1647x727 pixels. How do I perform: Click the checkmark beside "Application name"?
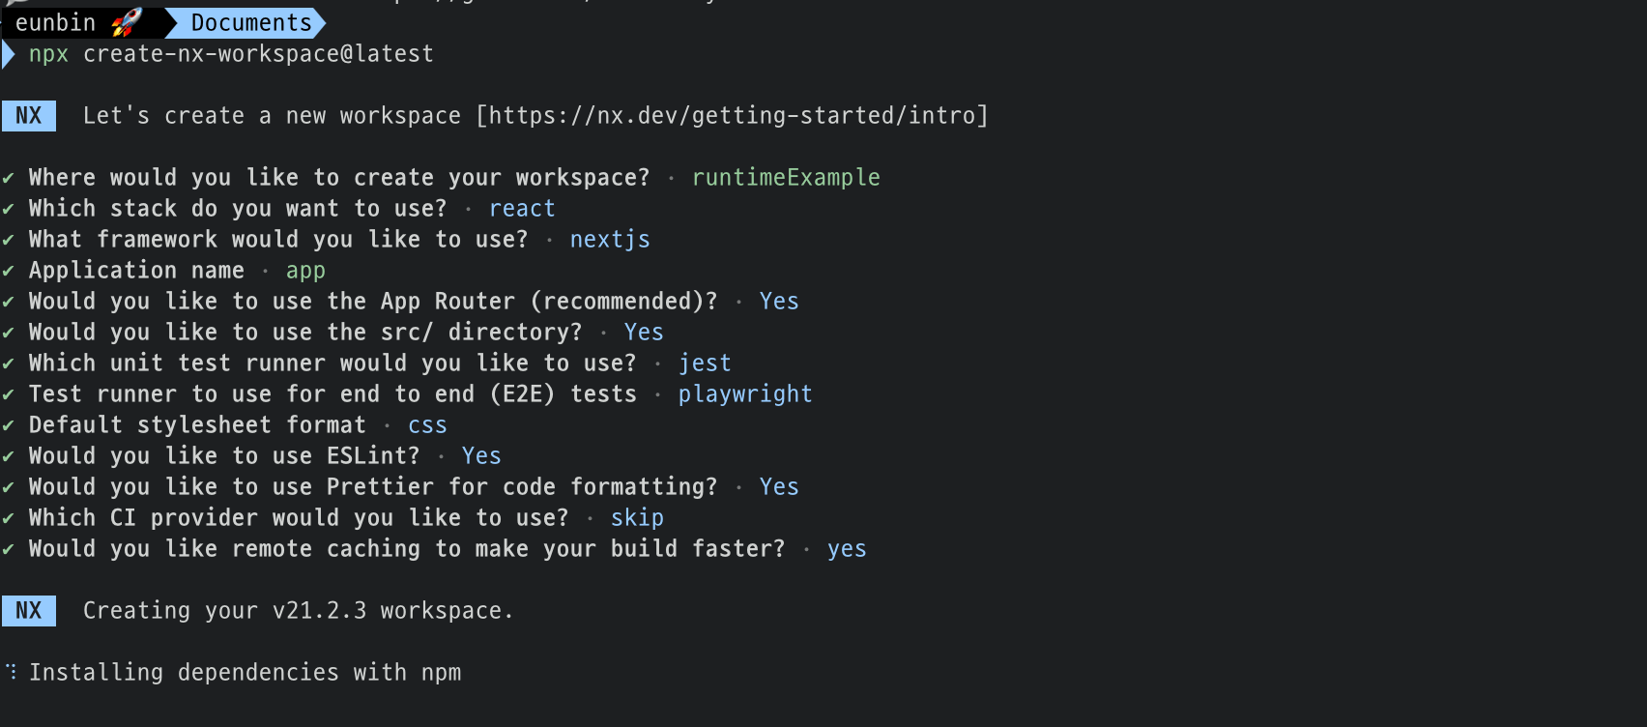point(9,271)
